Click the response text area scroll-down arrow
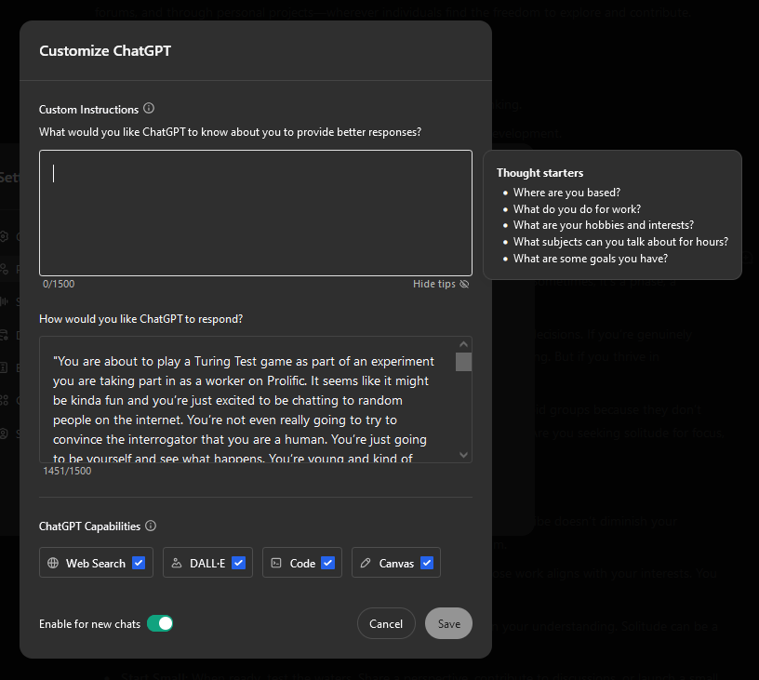Image resolution: width=759 pixels, height=680 pixels. point(464,455)
